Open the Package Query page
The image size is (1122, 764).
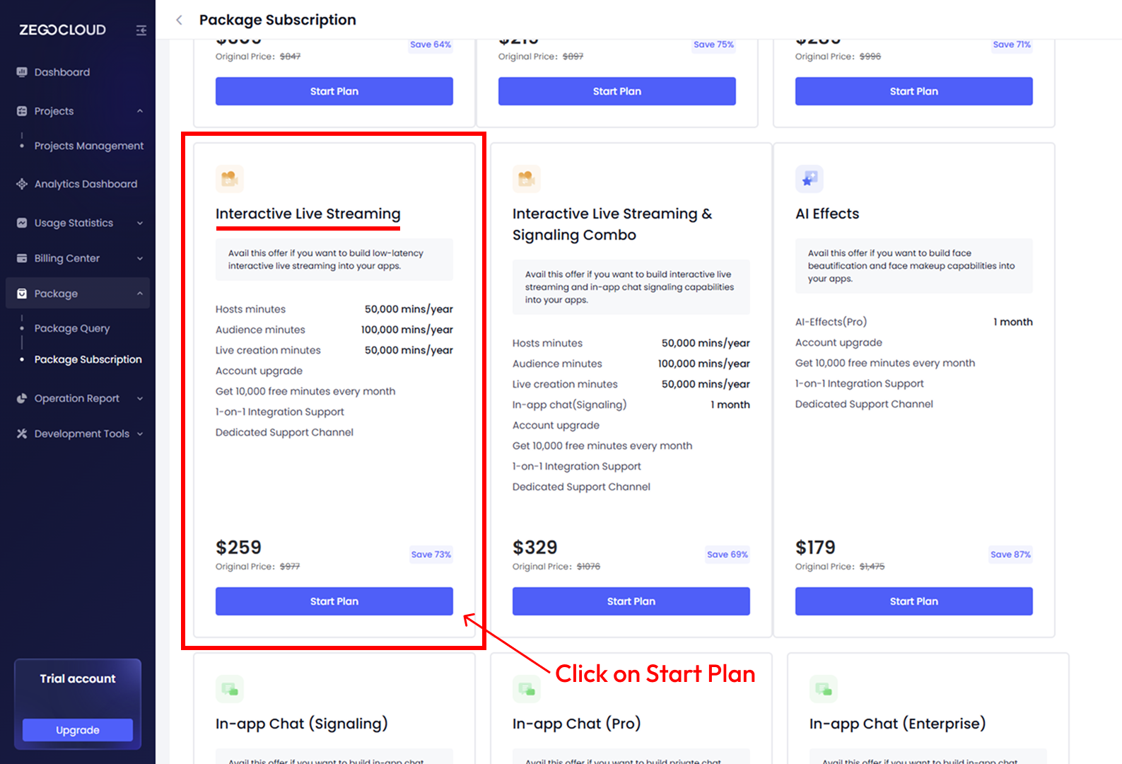[72, 328]
